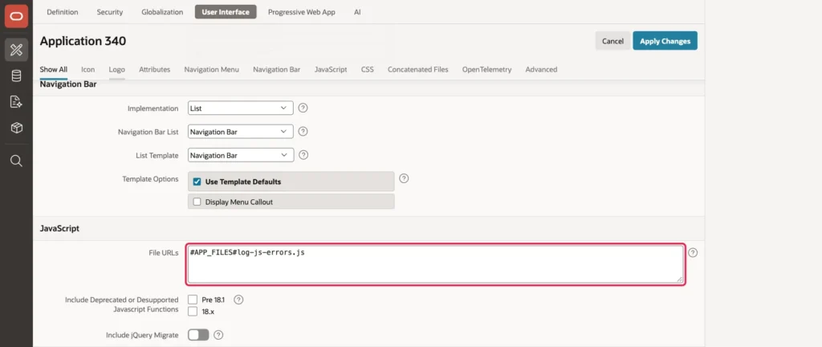This screenshot has height=347, width=822.
Task: Switch to the Definition tab
Action: pos(63,12)
